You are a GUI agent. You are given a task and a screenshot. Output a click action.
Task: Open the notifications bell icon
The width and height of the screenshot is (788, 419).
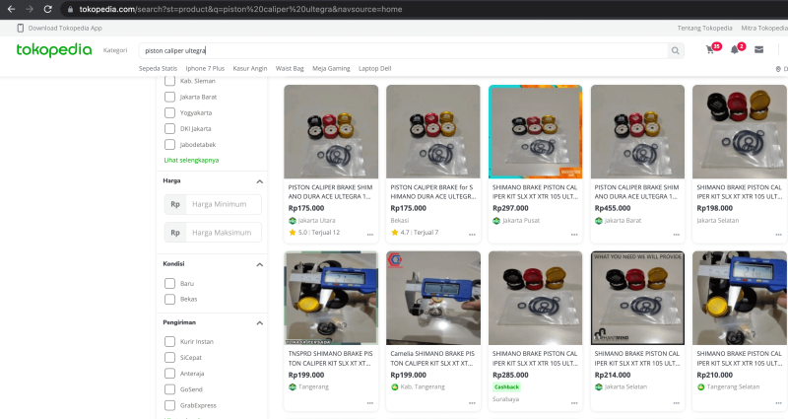[x=735, y=49]
